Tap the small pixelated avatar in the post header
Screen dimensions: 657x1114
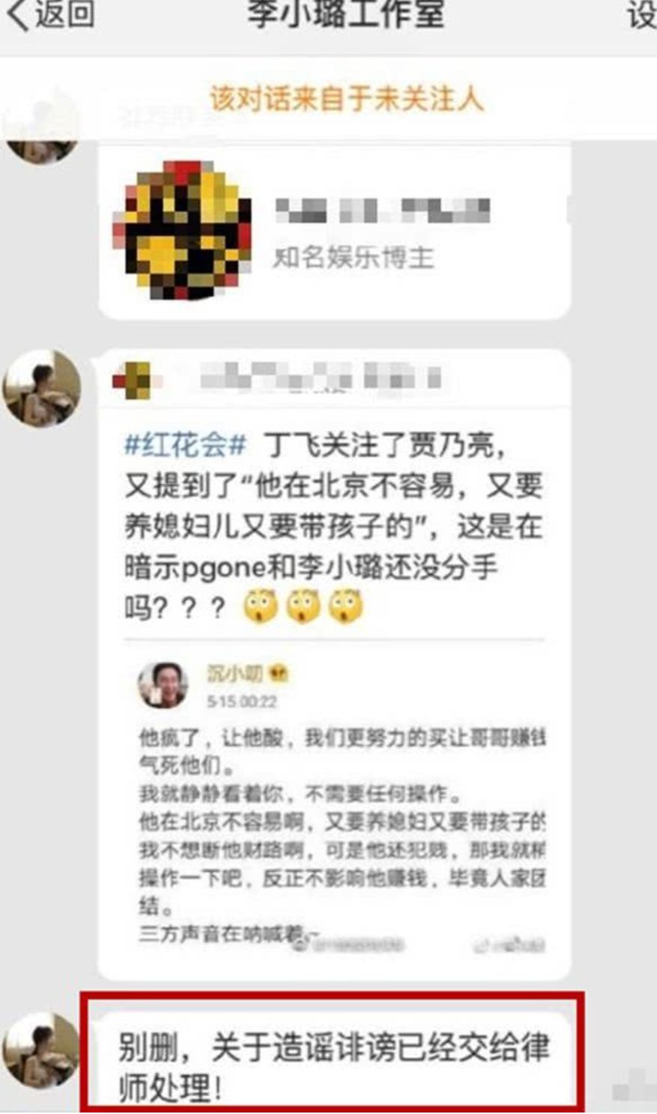point(132,381)
